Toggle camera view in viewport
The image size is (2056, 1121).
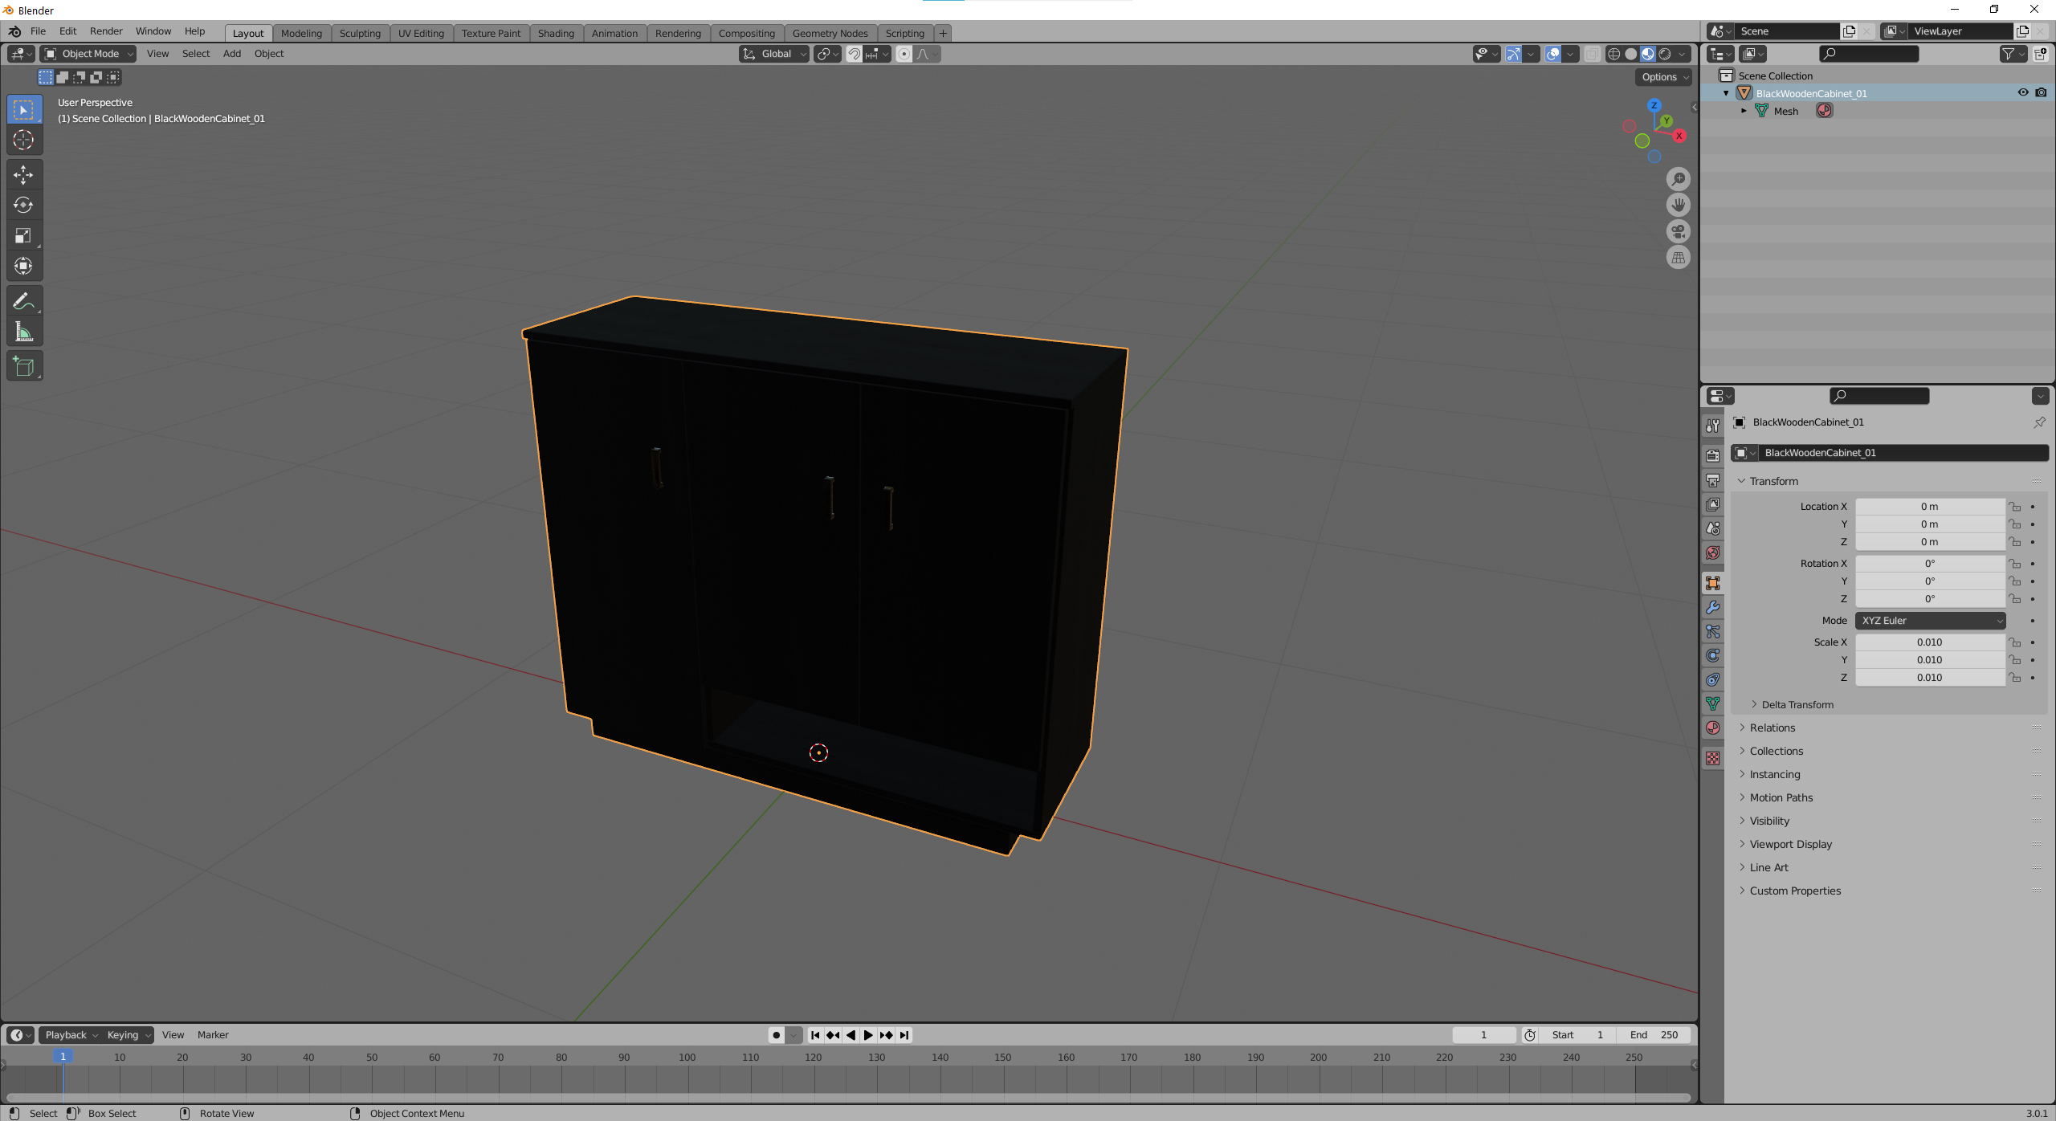1678,231
